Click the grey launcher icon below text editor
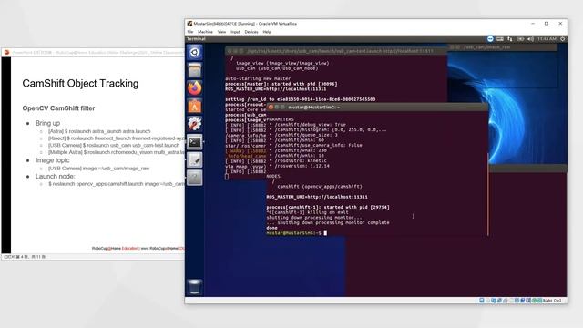Image resolution: width=583 pixels, height=328 pixels. (194, 178)
